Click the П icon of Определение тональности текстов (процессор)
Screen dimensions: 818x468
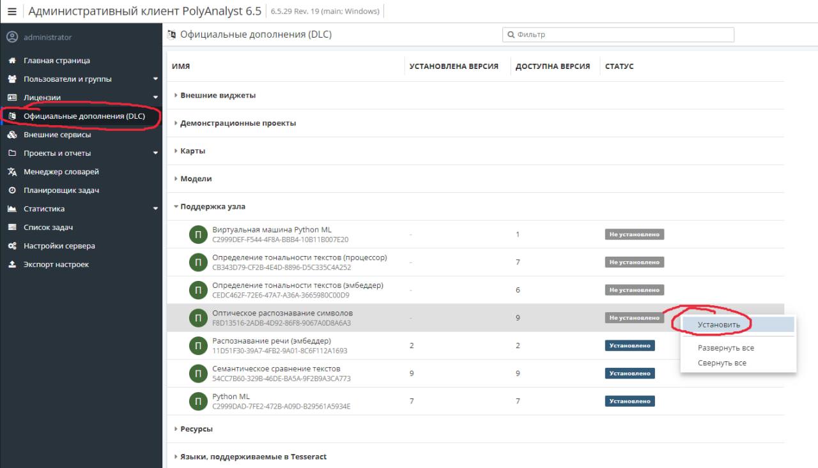point(199,262)
